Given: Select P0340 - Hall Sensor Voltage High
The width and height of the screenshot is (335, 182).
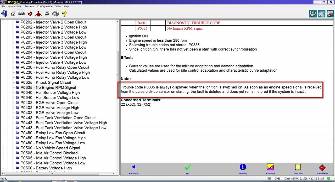Looking at the screenshot, I should click(50, 93).
